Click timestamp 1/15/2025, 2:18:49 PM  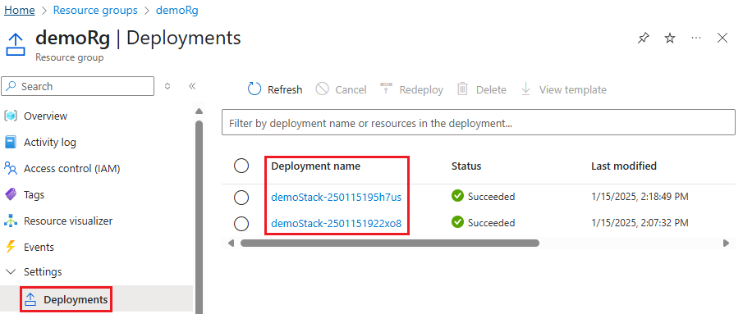click(x=640, y=196)
